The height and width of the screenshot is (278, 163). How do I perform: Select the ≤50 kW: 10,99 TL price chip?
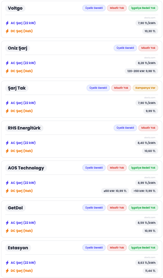(115, 191)
